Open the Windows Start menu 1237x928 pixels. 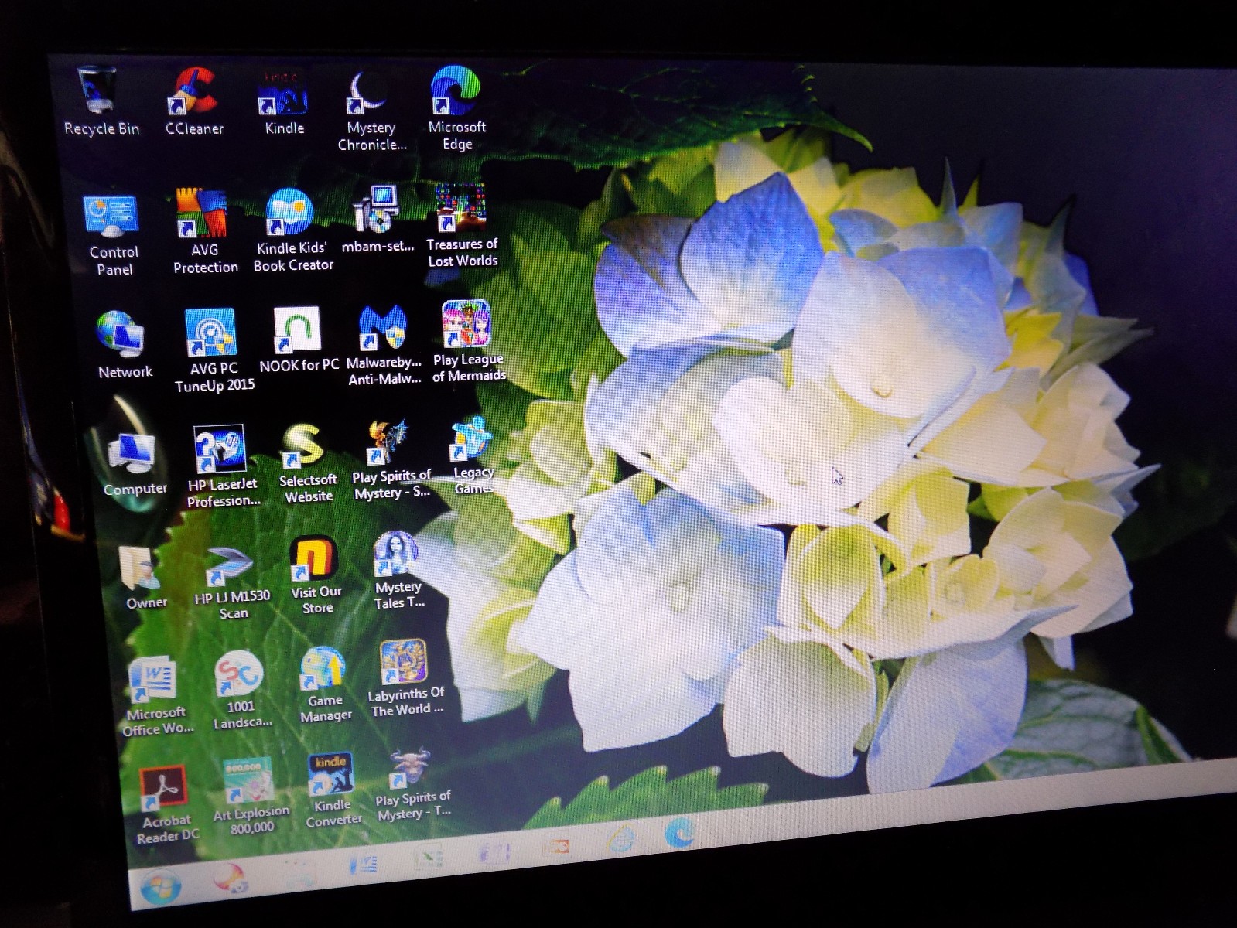pos(161,887)
